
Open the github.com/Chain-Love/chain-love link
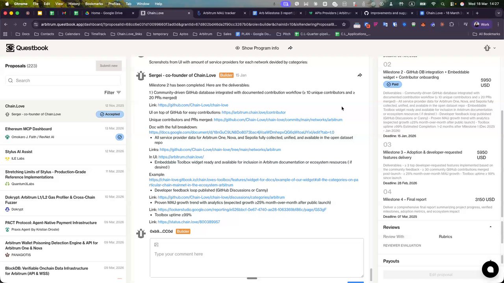click(193, 105)
